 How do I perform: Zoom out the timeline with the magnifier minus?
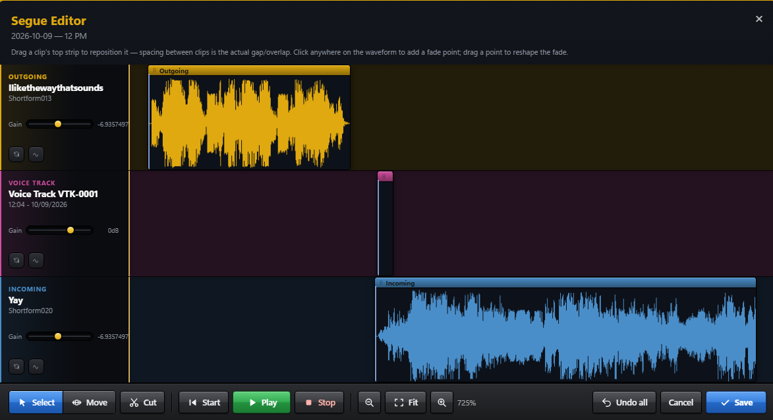[x=369, y=402]
